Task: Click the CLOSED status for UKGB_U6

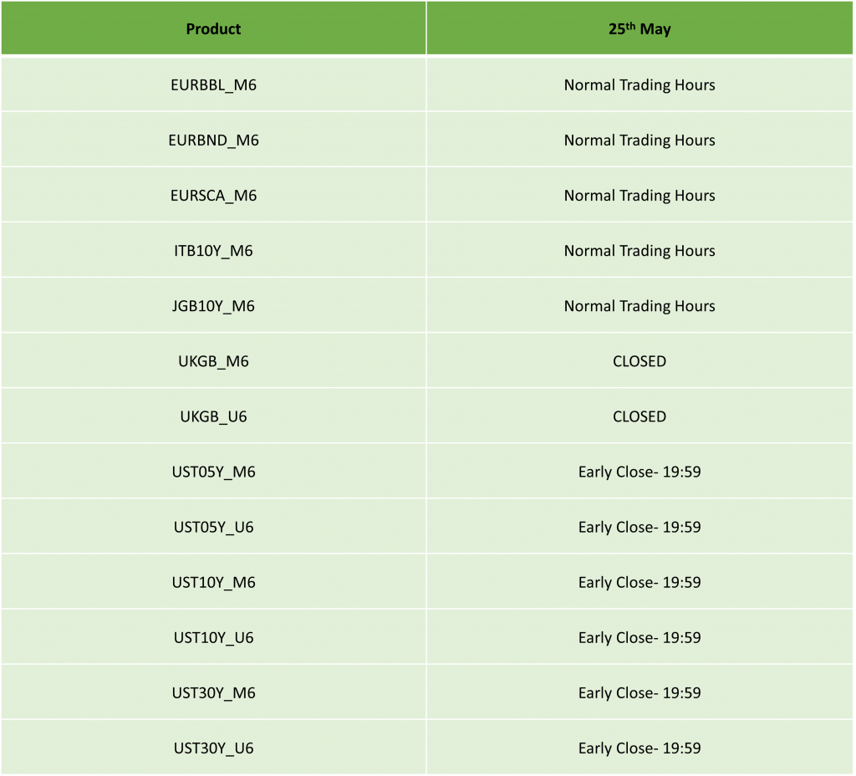Action: click(639, 416)
